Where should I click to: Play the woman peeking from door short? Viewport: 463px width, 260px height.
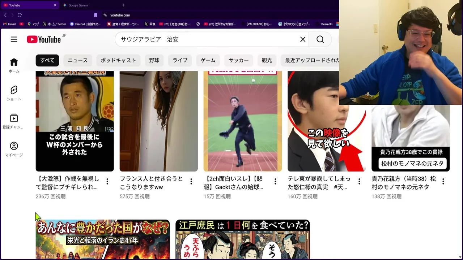pos(159,121)
